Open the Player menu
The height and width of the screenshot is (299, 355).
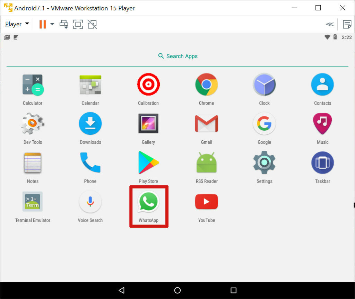click(17, 24)
